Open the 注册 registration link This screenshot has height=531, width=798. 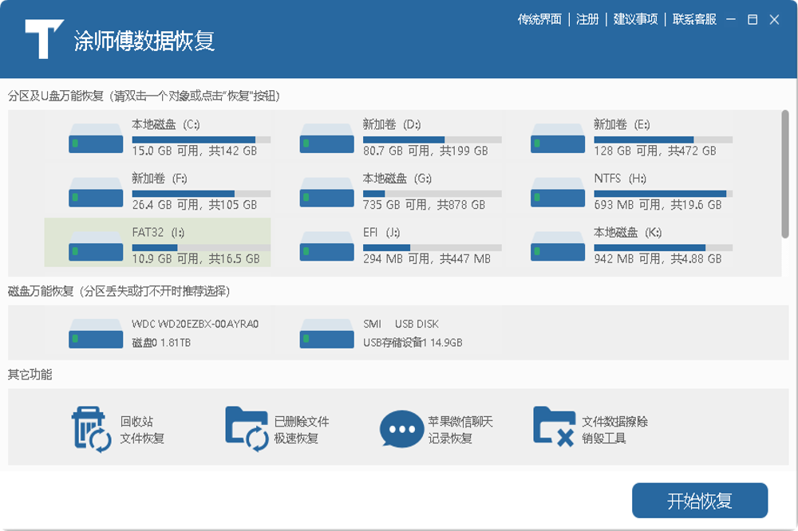(587, 20)
